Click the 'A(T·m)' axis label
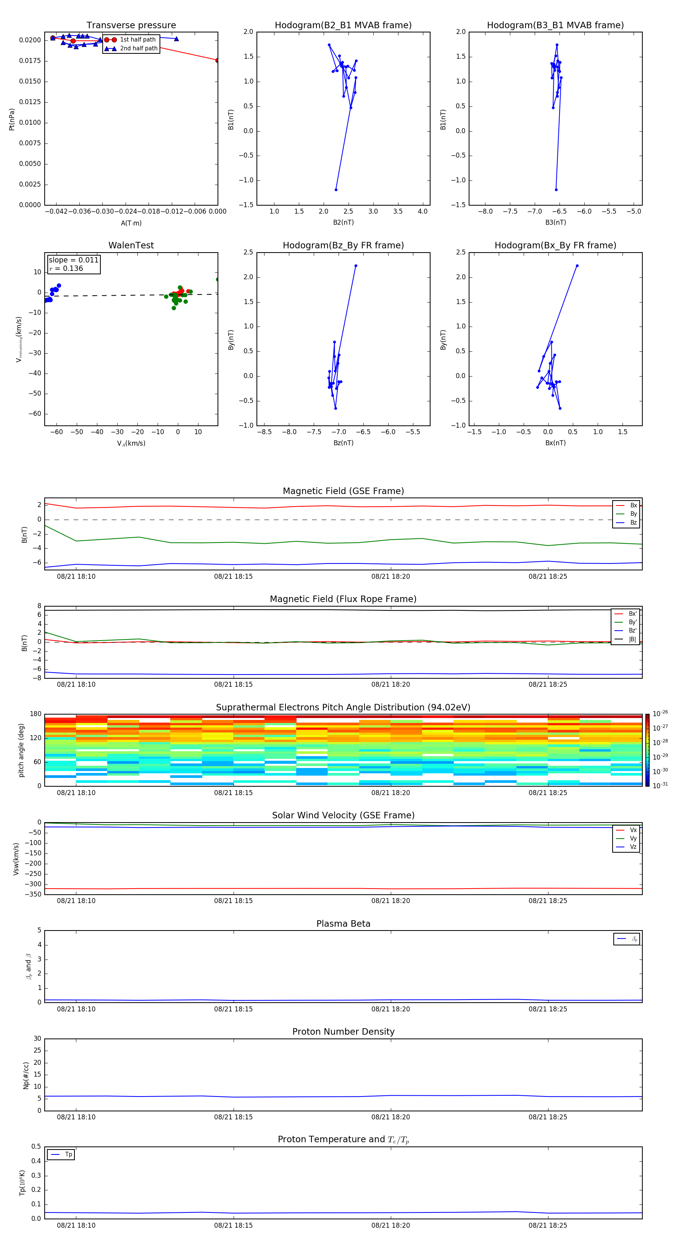The height and width of the screenshot is (1259, 687). (x=131, y=223)
